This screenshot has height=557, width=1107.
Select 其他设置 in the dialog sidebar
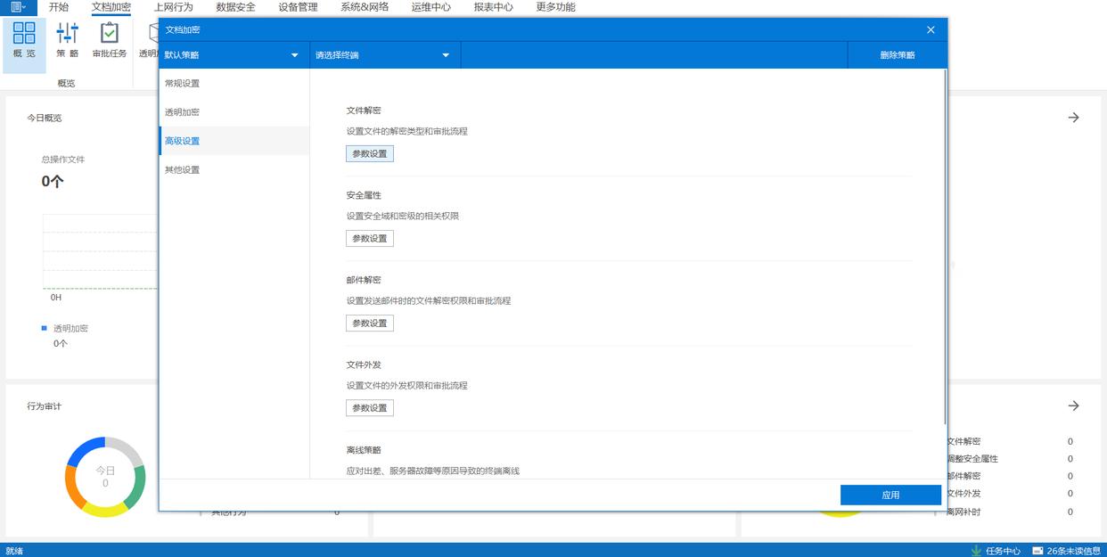pyautogui.click(x=183, y=169)
